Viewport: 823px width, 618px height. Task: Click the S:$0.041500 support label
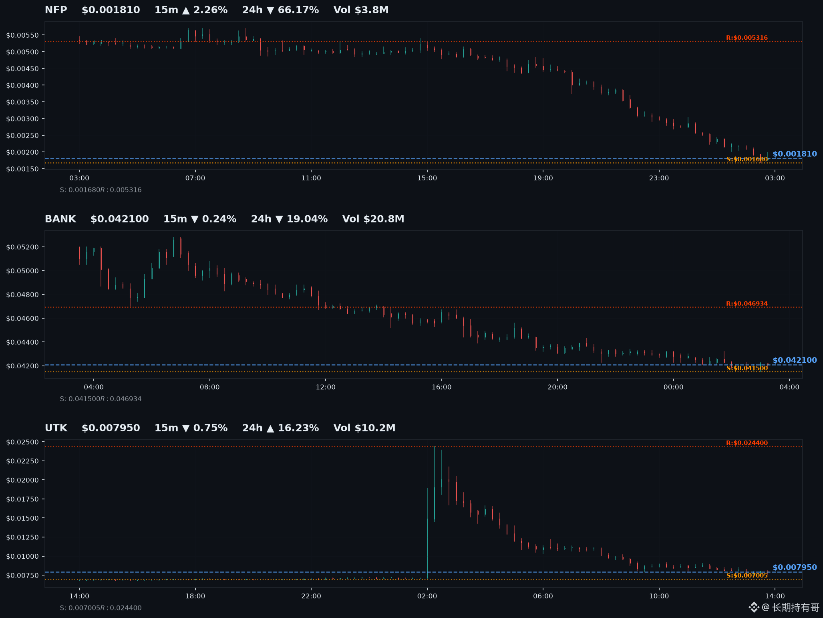tap(747, 368)
